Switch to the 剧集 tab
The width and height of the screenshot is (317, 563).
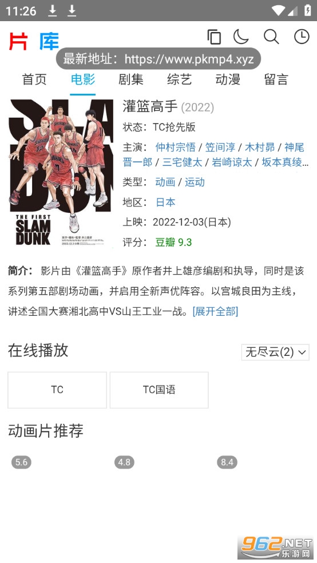[x=131, y=80]
